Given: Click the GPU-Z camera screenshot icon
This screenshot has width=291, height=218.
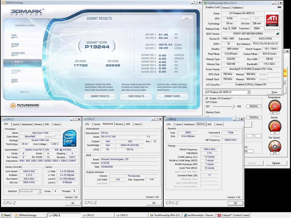Looking at the screenshot, I should 279,7.
